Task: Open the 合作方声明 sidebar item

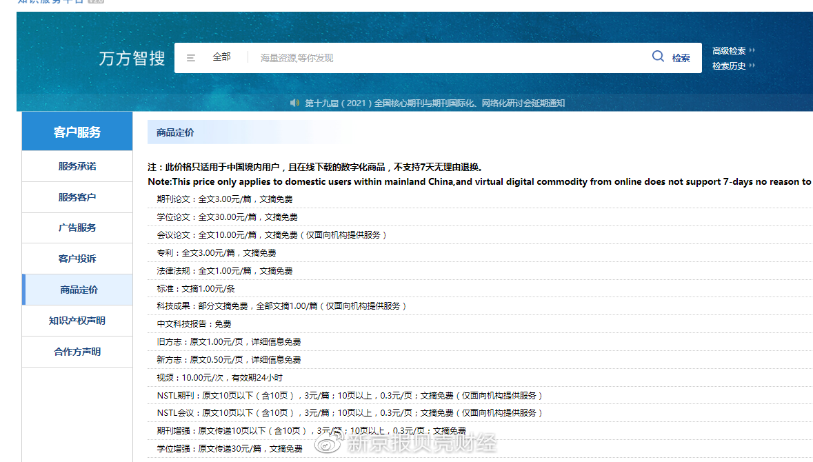Action: point(77,352)
